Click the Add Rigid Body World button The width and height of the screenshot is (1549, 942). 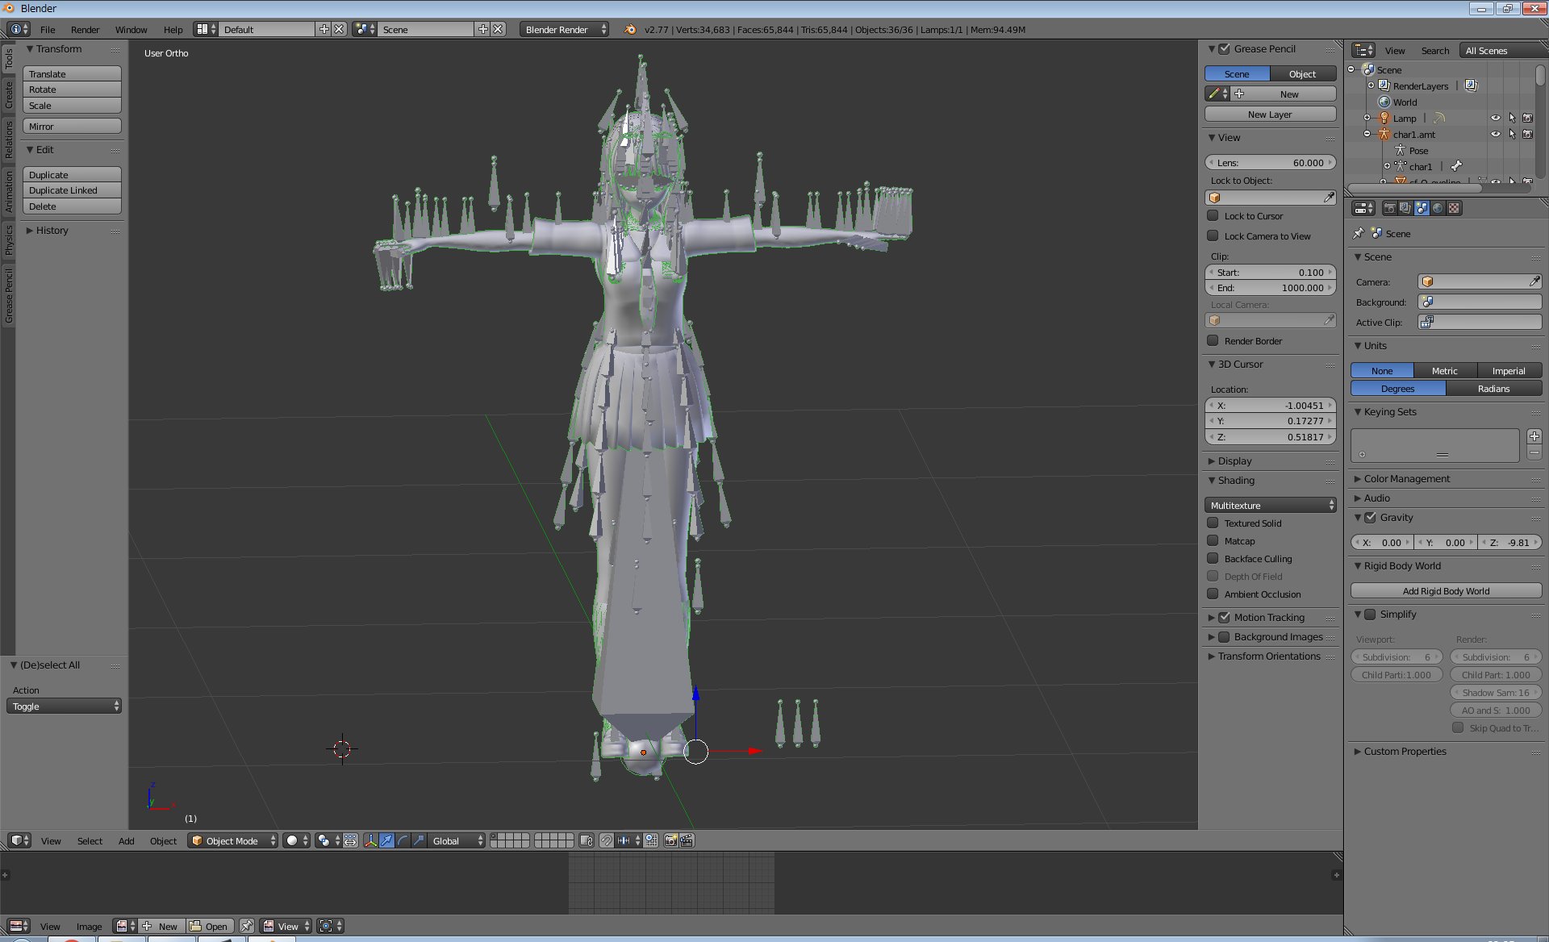click(x=1446, y=590)
